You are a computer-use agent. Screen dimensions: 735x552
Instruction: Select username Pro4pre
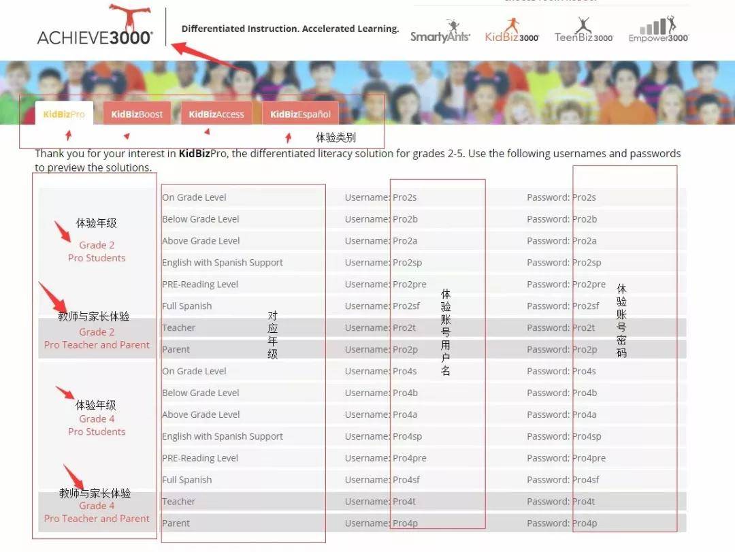(410, 458)
